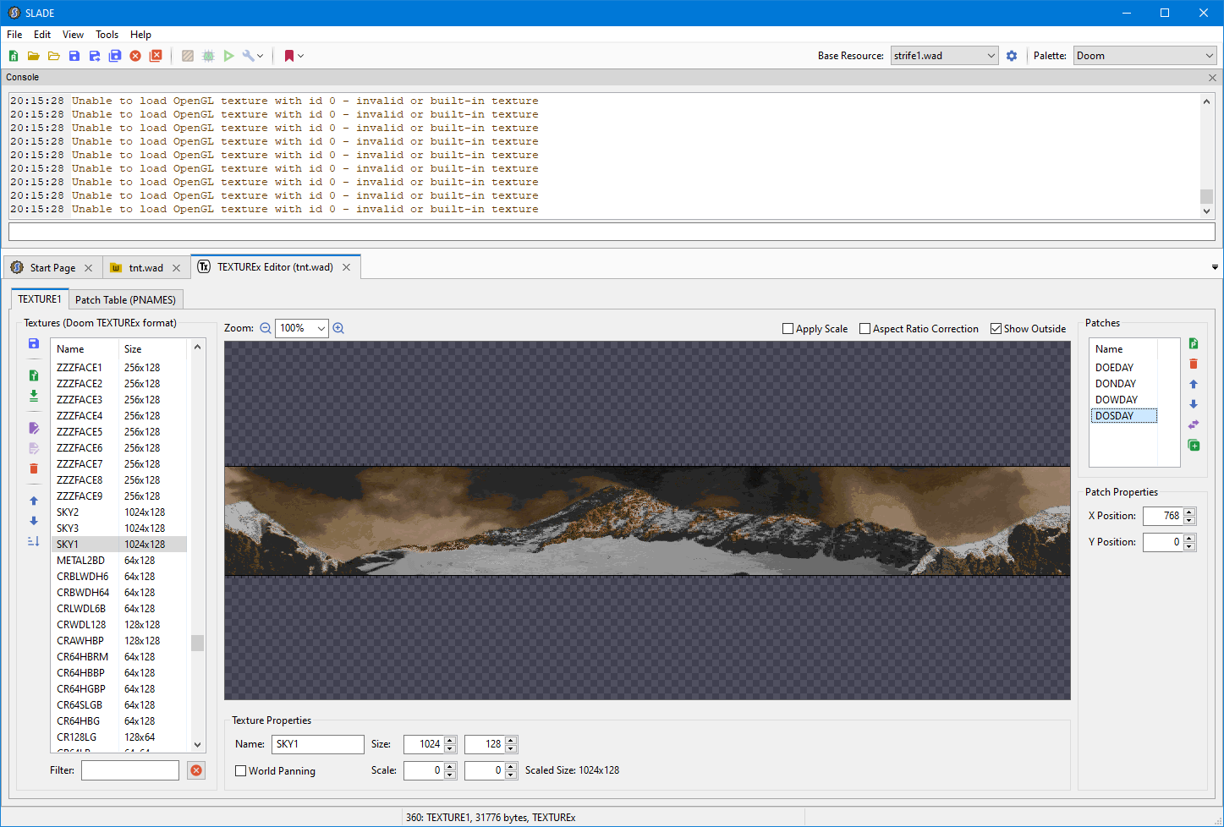The height and width of the screenshot is (827, 1224).
Task: Click the Filter text field
Action: [x=130, y=770]
